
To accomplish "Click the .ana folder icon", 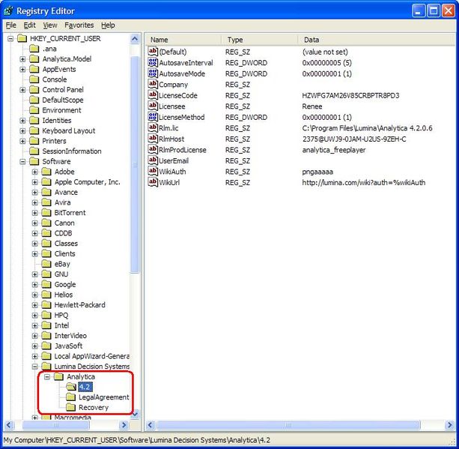I will [34, 49].
